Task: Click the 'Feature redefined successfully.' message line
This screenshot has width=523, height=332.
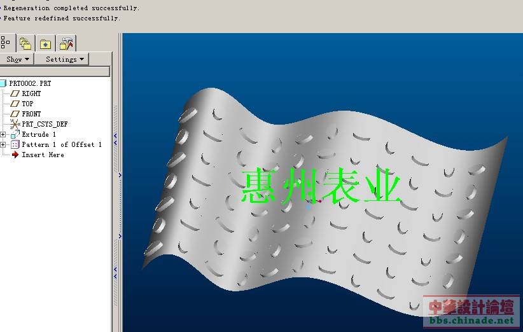Action: pos(62,18)
